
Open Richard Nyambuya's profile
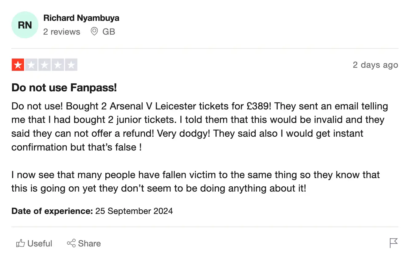[81, 18]
